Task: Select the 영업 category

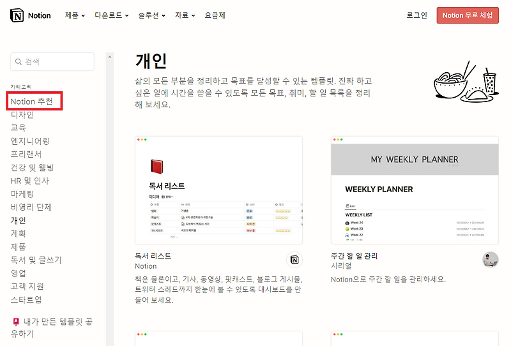Action: point(19,273)
